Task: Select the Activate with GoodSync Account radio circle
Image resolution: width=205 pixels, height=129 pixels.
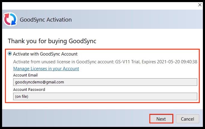Action: [x=10, y=54]
